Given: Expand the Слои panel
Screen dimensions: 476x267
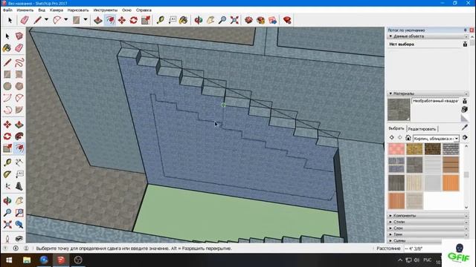Looking at the screenshot, I should pos(428,228).
